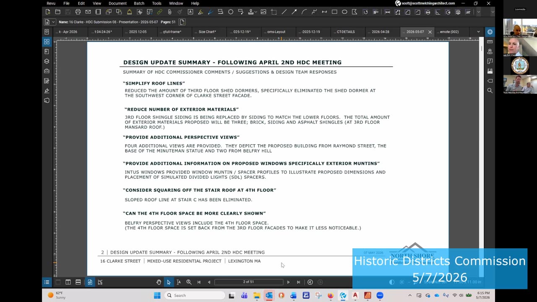Open the Measurements ruler panel on right

490,42
